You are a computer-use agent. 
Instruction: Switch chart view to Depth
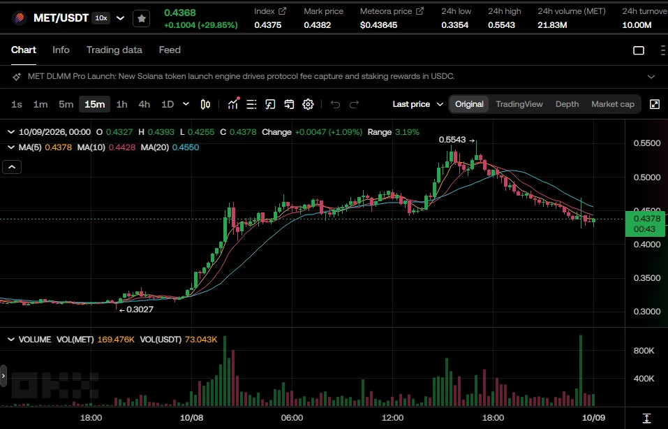[567, 104]
